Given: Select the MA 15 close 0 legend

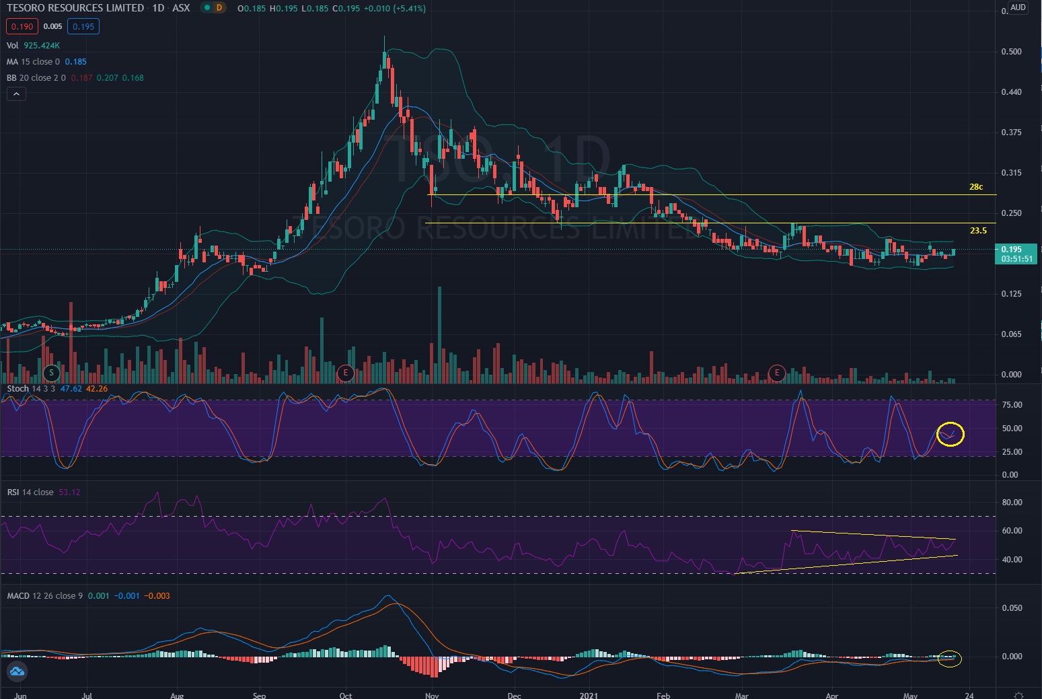Looking at the screenshot, I should [34, 61].
